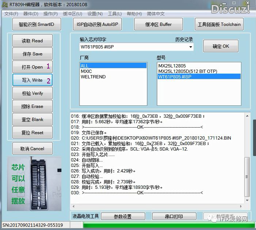Screen dimensions: 256x230
Task: Click the log vertical scrollbar thumb
Action: (x=247, y=177)
